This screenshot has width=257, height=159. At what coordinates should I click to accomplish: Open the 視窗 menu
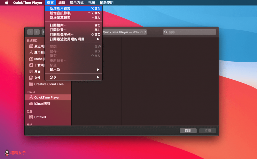[92, 3]
